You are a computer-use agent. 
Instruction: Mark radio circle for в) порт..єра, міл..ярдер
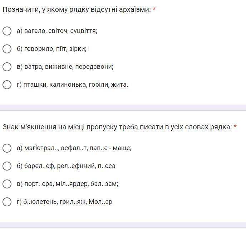tap(7, 184)
